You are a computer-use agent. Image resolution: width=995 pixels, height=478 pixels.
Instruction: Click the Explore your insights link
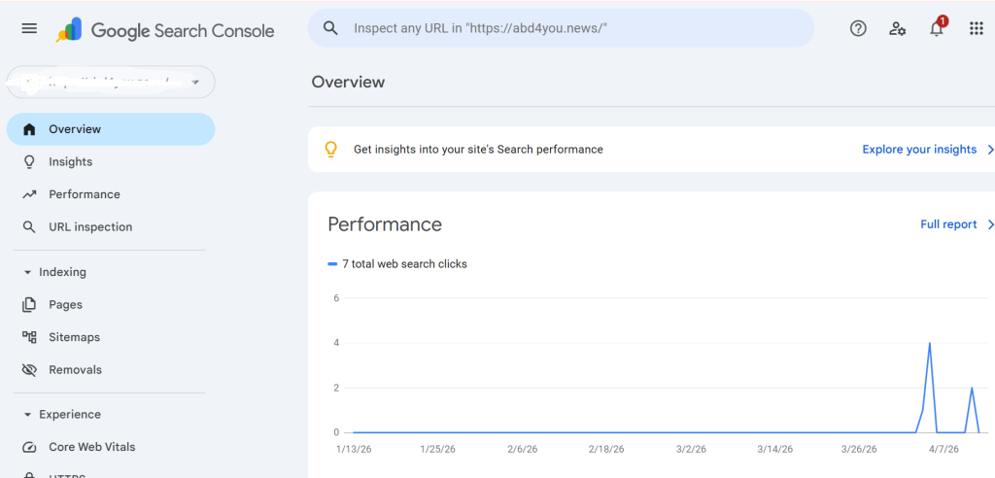click(919, 150)
